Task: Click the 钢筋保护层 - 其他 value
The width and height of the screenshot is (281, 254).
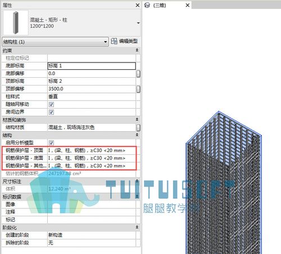Action: point(92,166)
